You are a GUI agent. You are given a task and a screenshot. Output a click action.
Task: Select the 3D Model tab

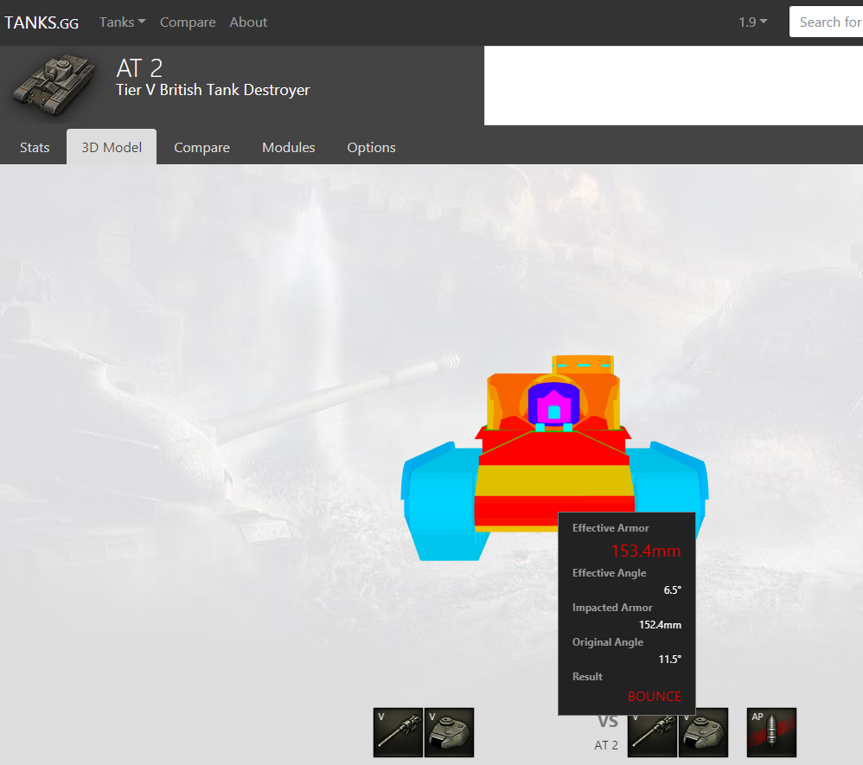(112, 147)
